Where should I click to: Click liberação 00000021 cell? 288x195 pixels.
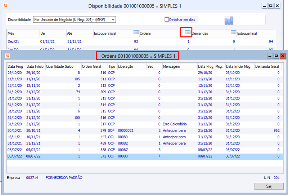point(126,130)
